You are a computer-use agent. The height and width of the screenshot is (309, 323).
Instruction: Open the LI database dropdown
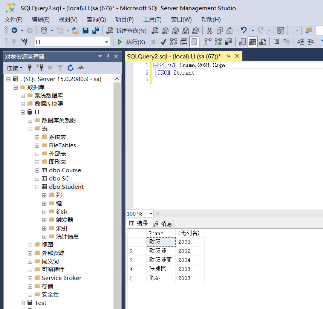click(107, 42)
